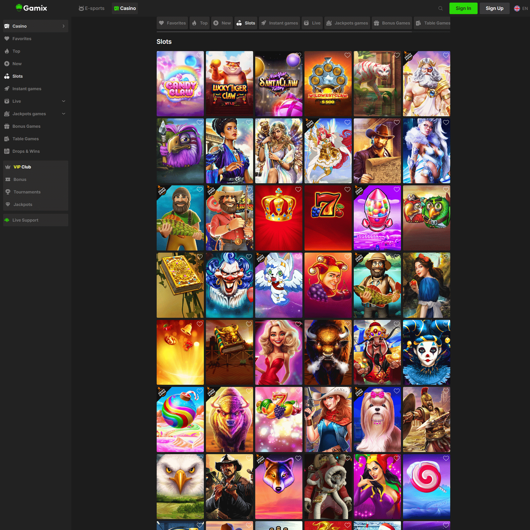Expand the Jackpots games sidebar section
Screen dimensions: 530x530
click(64, 114)
